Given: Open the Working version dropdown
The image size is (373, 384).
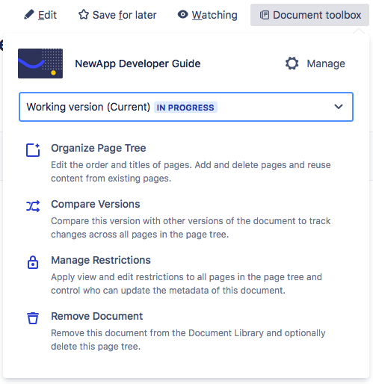Looking at the screenshot, I should tap(186, 107).
